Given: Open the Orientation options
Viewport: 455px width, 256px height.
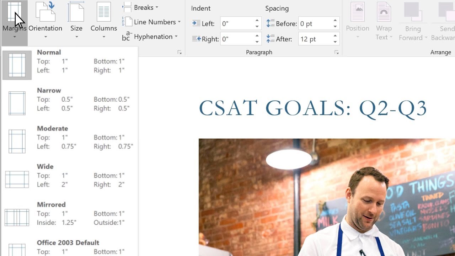Looking at the screenshot, I should pos(45,20).
